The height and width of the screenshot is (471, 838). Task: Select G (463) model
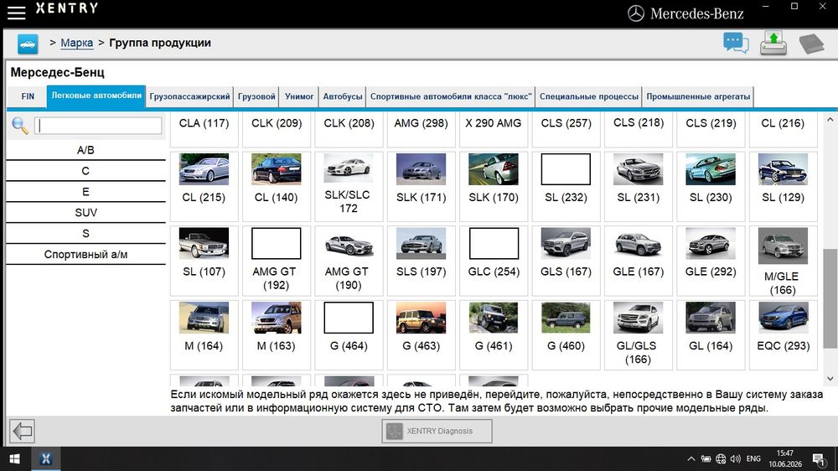pos(422,334)
